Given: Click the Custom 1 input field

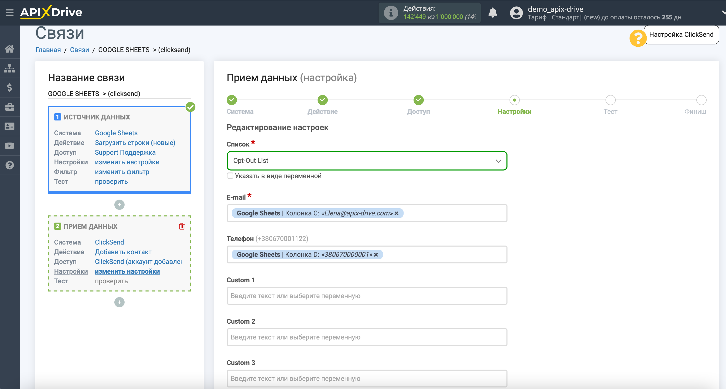Looking at the screenshot, I should click(367, 296).
